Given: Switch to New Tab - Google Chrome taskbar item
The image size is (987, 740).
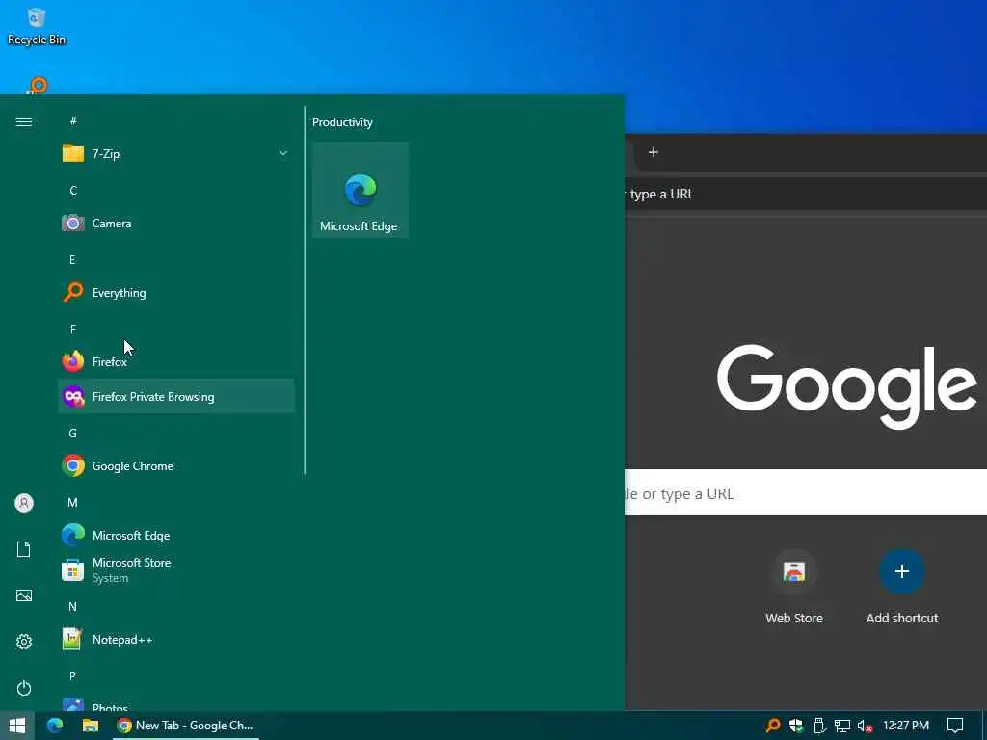Looking at the screenshot, I should point(186,726).
